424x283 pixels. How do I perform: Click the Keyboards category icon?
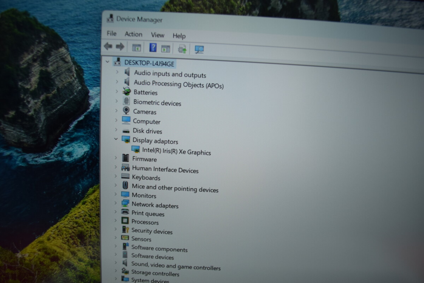pyautogui.click(x=125, y=176)
